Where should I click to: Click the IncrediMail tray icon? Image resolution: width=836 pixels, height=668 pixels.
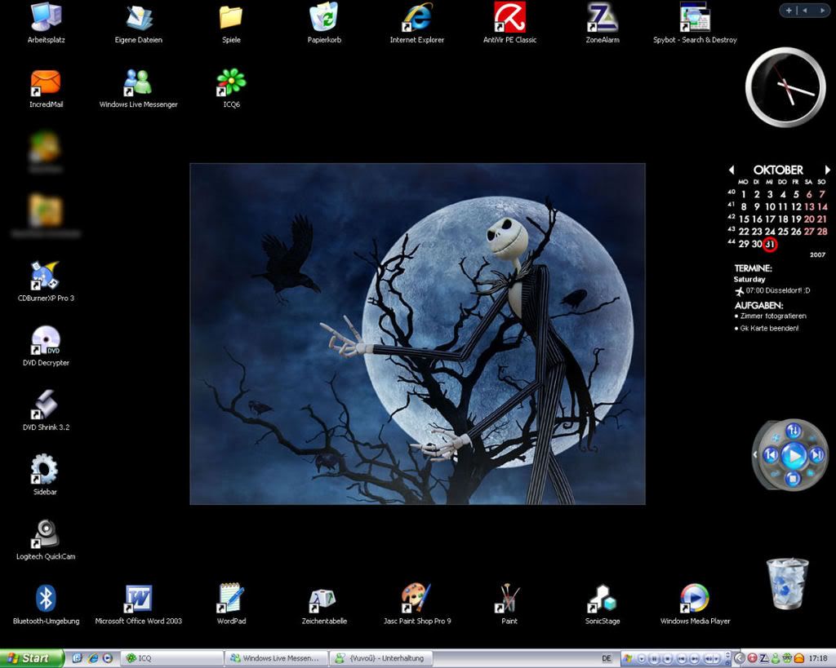pyautogui.click(x=798, y=658)
